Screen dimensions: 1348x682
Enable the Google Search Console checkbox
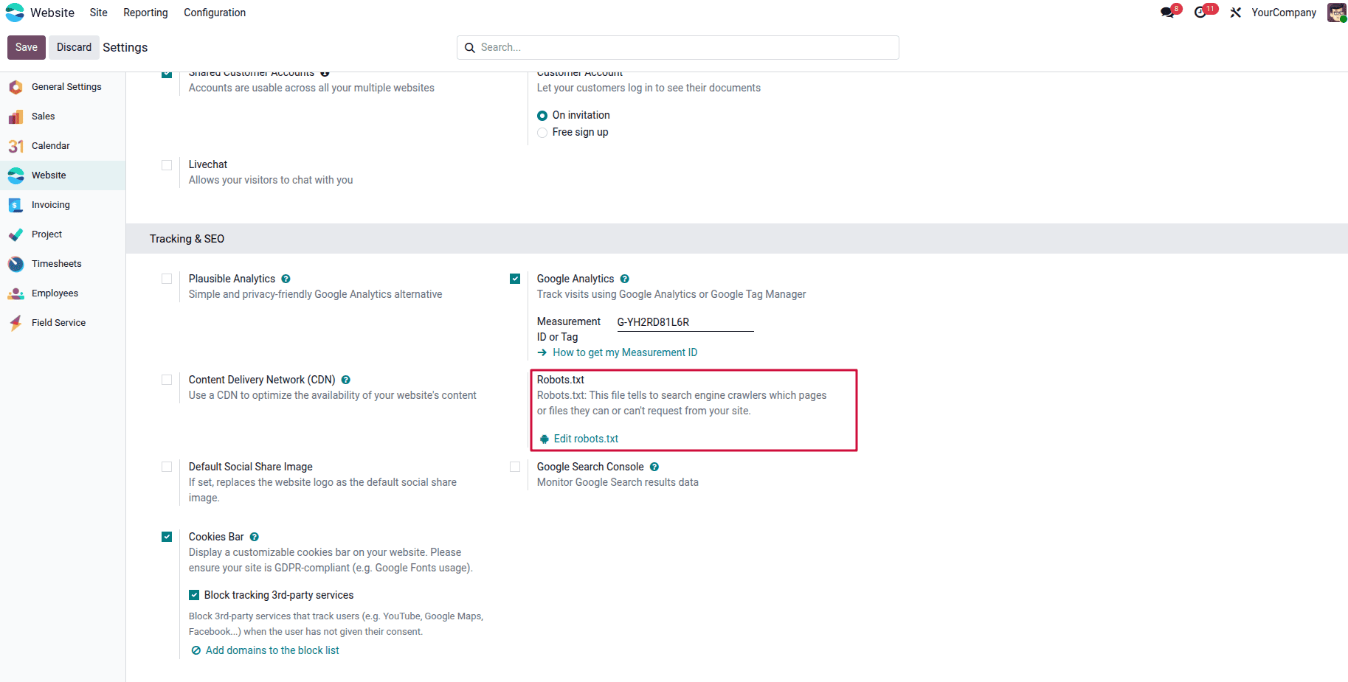515,467
